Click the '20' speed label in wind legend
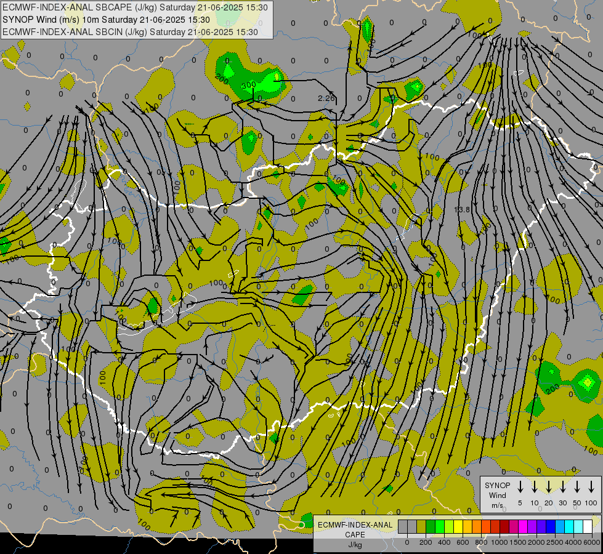 (x=548, y=503)
